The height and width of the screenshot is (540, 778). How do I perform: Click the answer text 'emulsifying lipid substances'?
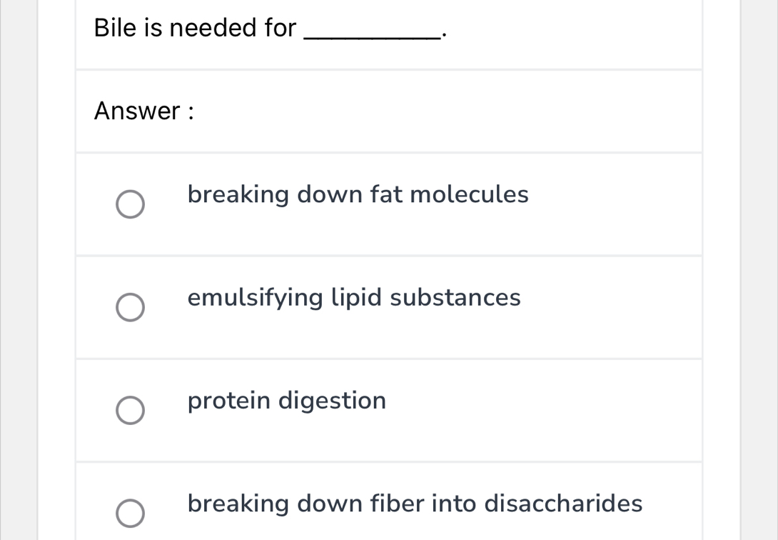coord(353,298)
